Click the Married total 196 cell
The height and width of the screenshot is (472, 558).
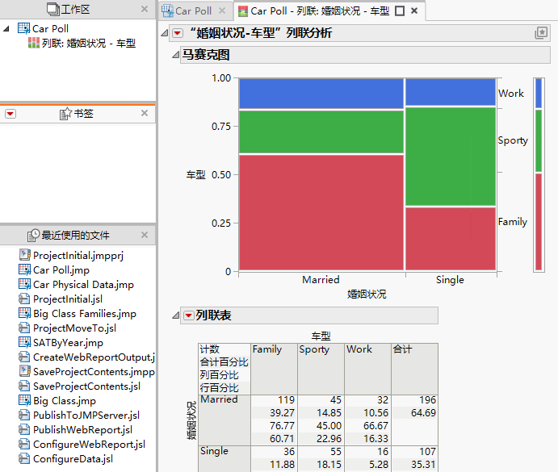[427, 400]
